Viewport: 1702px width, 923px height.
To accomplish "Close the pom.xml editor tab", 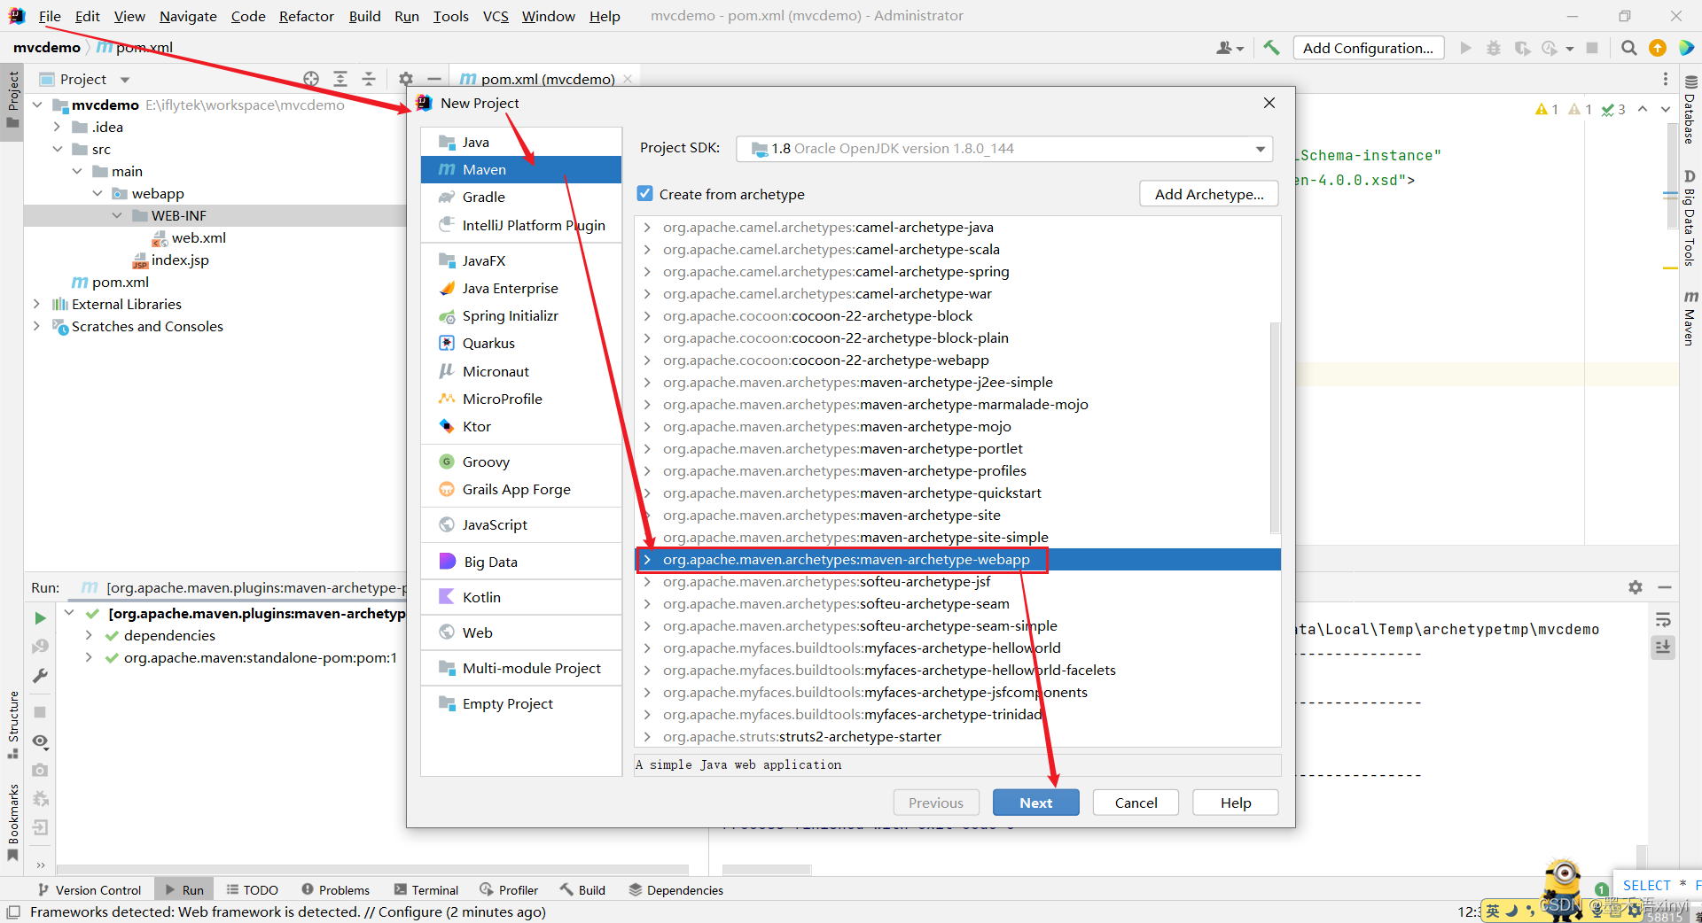I will pos(628,79).
